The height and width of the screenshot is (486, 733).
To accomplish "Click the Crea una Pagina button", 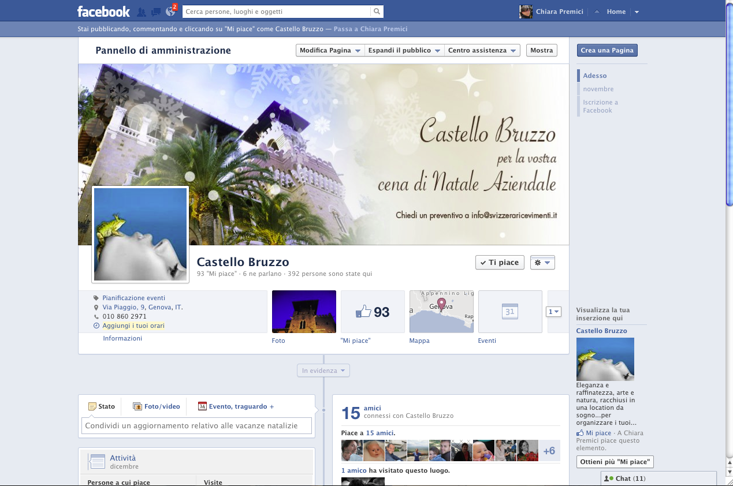I will click(x=607, y=50).
